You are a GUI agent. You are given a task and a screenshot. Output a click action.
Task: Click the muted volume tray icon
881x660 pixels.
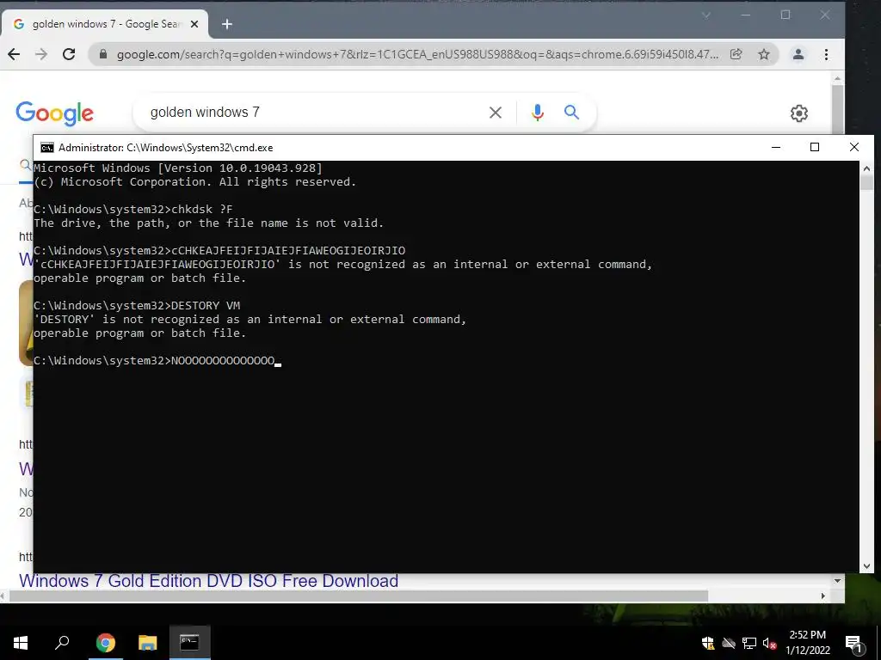[x=769, y=644]
